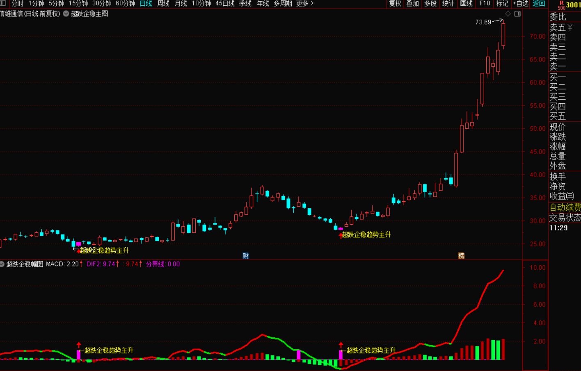Click the red R 500 badge
The height and width of the screenshot is (371, 581).
561,5
